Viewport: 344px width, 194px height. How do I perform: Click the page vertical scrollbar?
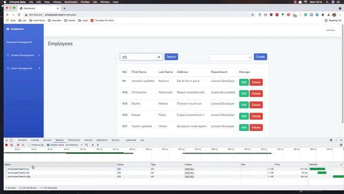(342, 74)
